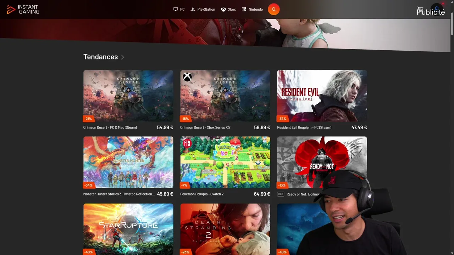This screenshot has width=454, height=255.
Task: Click Switch badge on Pokémon Pokopia thumbnail
Action: click(x=187, y=143)
